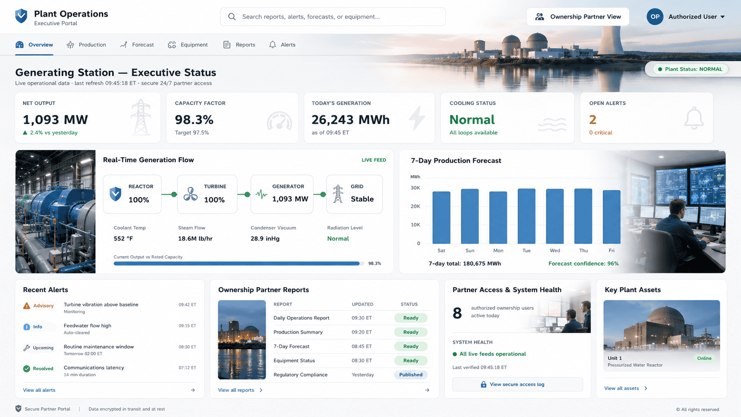Open the Authorized User dropdown menu
This screenshot has height=417, width=741.
click(x=686, y=17)
